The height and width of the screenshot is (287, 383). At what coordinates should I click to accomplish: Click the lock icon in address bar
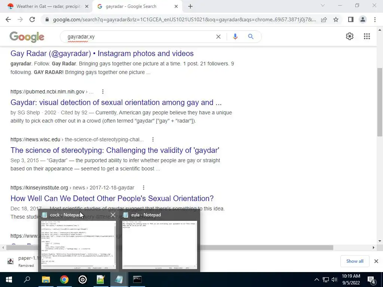tap(47, 19)
